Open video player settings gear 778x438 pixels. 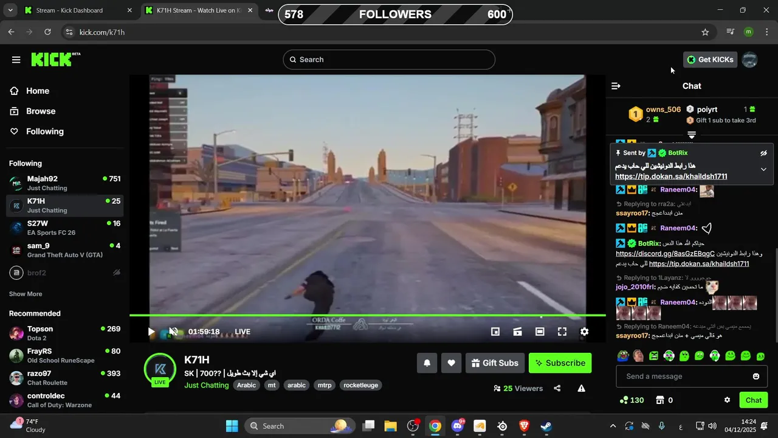584,332
